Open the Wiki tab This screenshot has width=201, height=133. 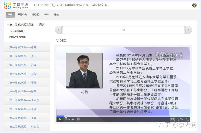(46, 15)
